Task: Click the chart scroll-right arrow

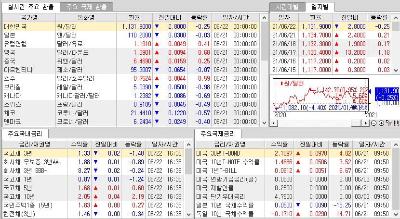Action: click(366, 123)
